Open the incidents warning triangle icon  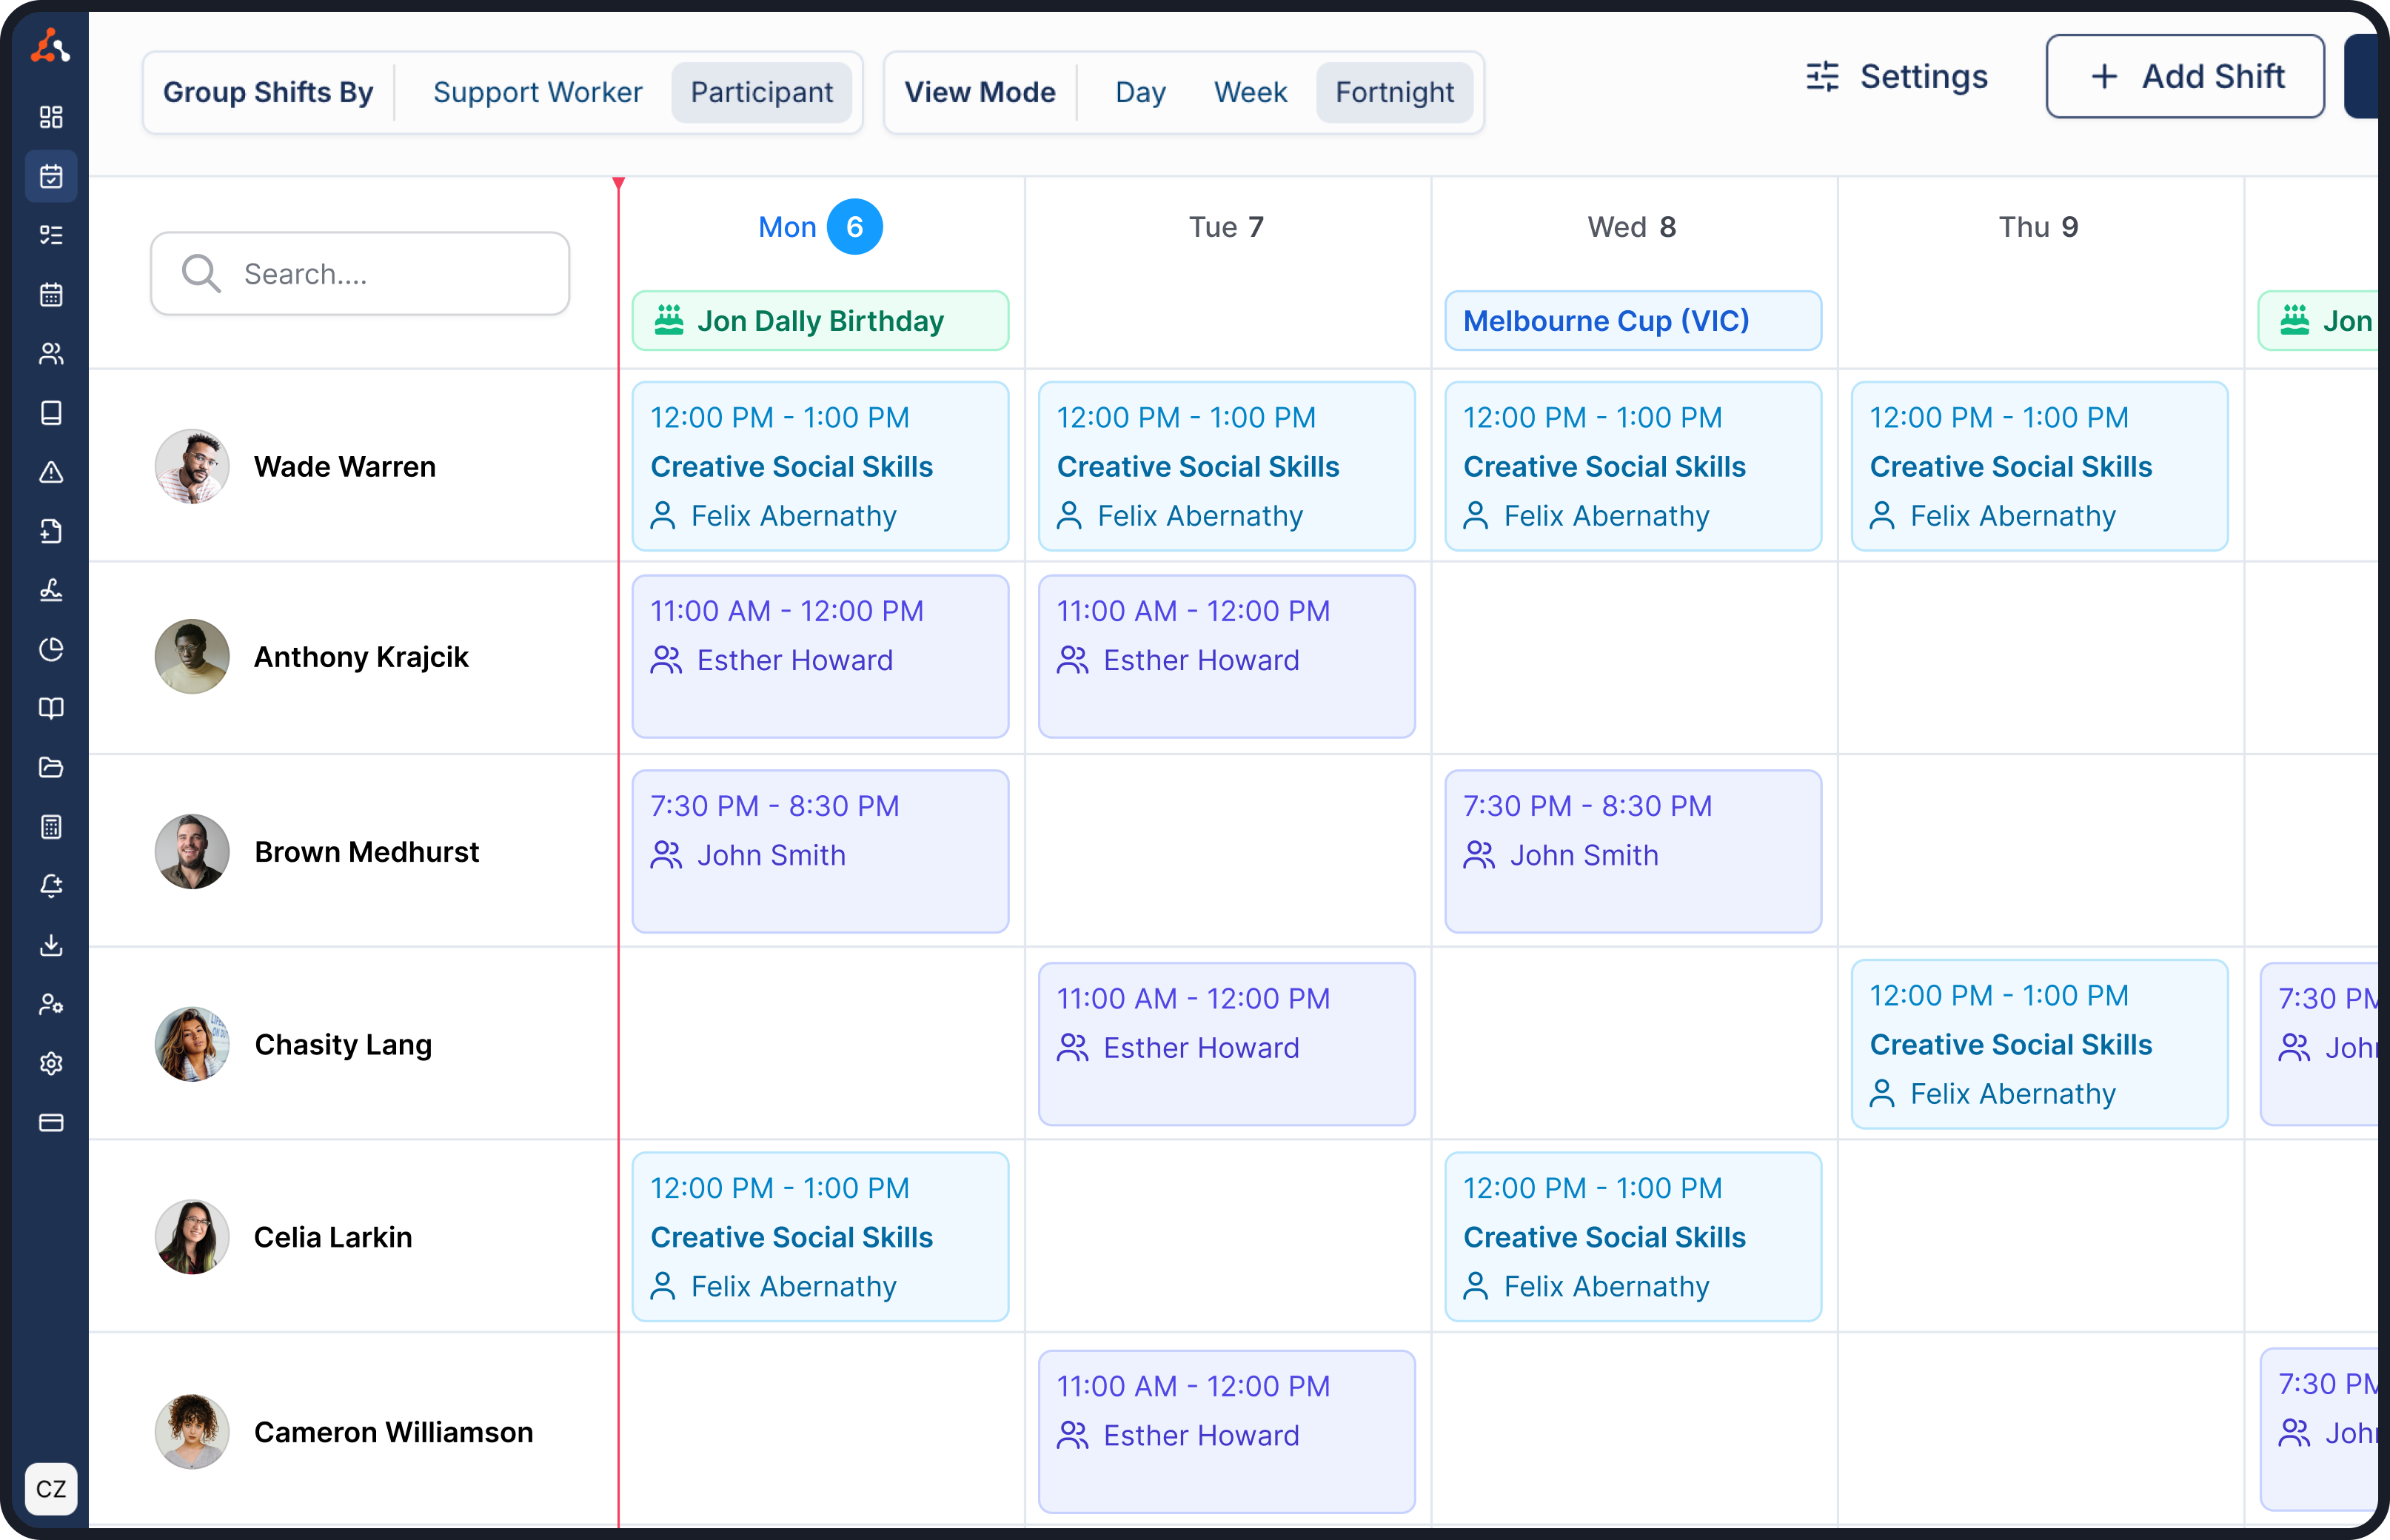point(51,473)
